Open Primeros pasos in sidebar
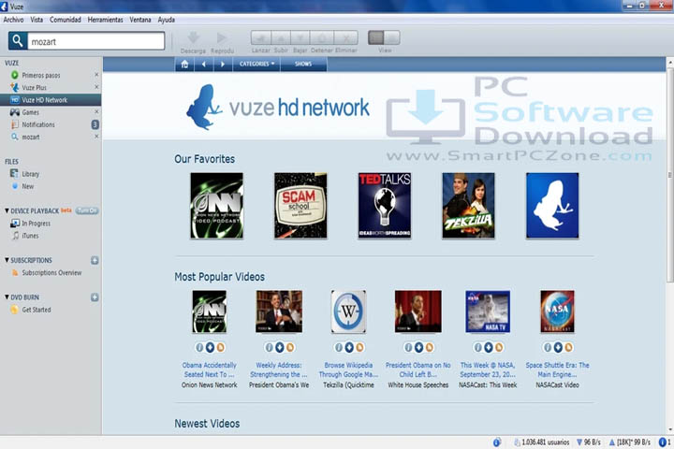The width and height of the screenshot is (674, 449). pyautogui.click(x=41, y=75)
